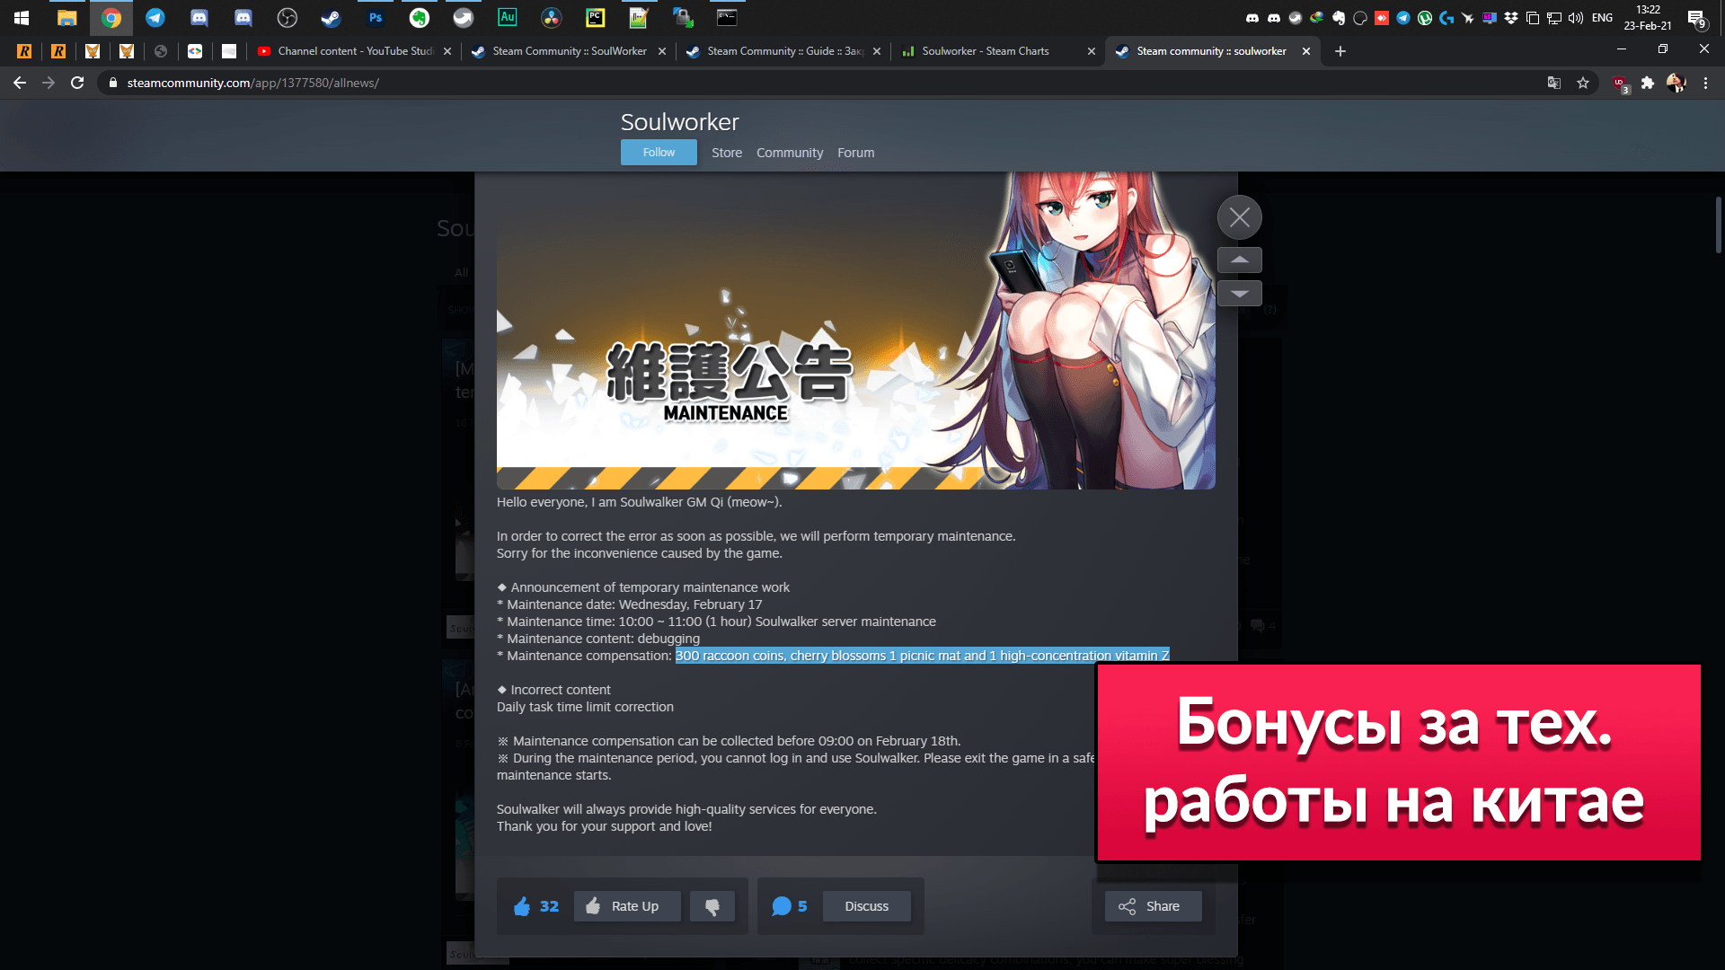Image resolution: width=1725 pixels, height=970 pixels.
Task: Click the page vertical scrollbar
Action: point(1718,225)
